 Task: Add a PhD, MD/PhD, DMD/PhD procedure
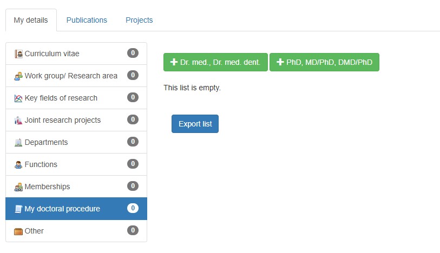[324, 62]
